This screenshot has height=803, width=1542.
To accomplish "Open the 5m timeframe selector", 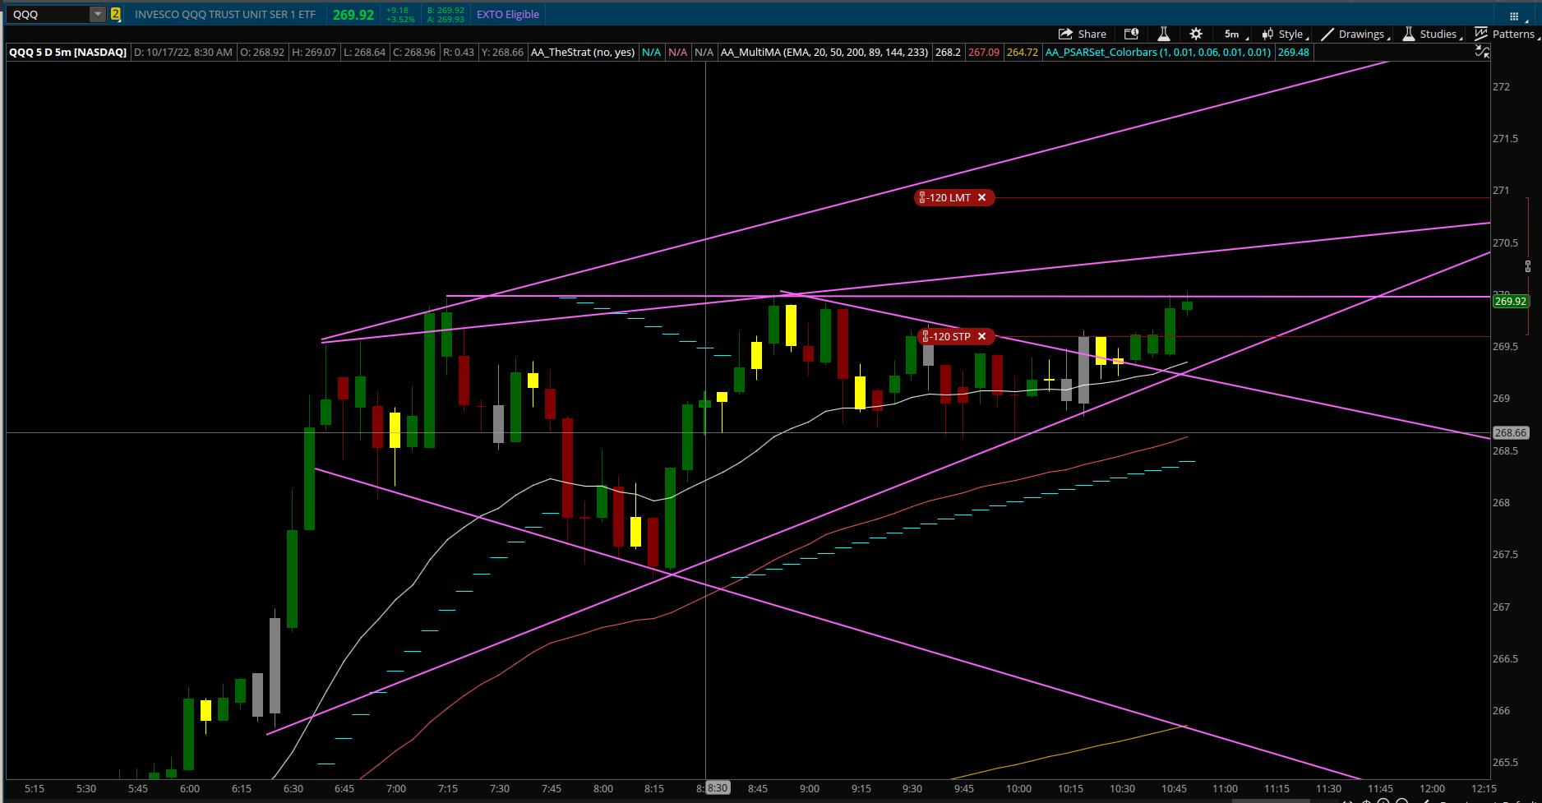I will tap(1235, 34).
